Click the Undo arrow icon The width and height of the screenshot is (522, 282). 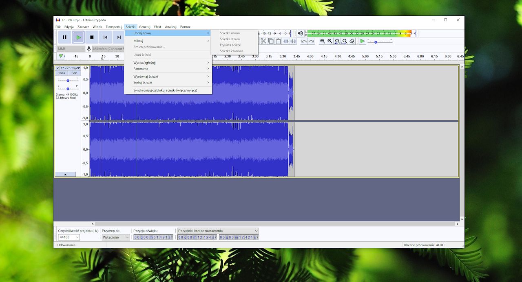[305, 41]
